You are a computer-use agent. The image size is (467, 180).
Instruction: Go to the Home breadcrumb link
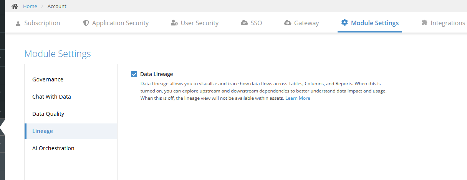[30, 6]
